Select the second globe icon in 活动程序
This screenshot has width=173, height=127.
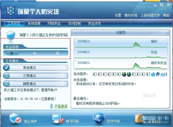pos(129,74)
